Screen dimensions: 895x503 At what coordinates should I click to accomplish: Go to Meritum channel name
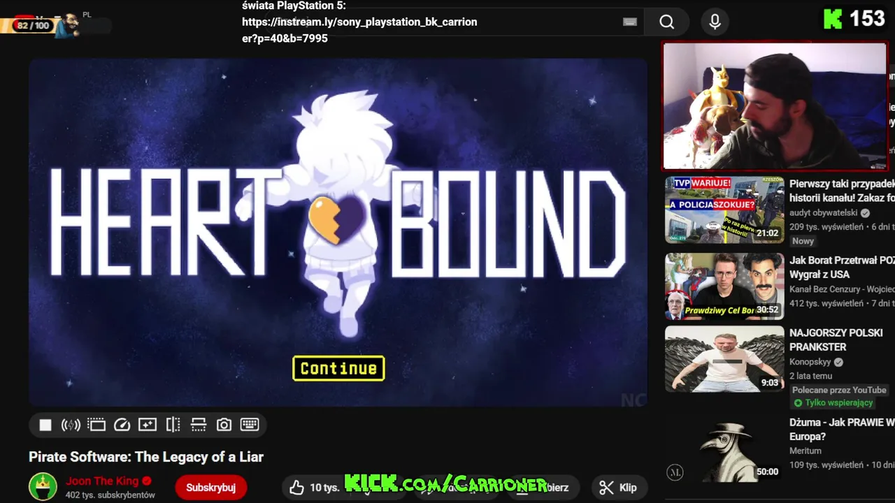coord(805,451)
